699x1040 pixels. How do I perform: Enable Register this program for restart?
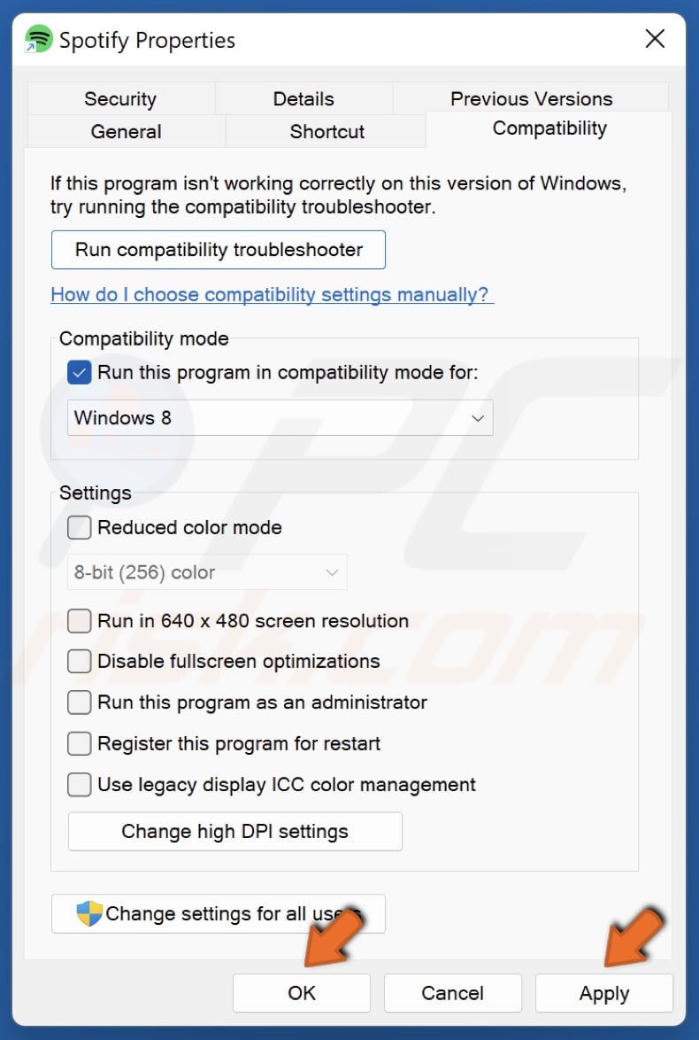pos(79,743)
